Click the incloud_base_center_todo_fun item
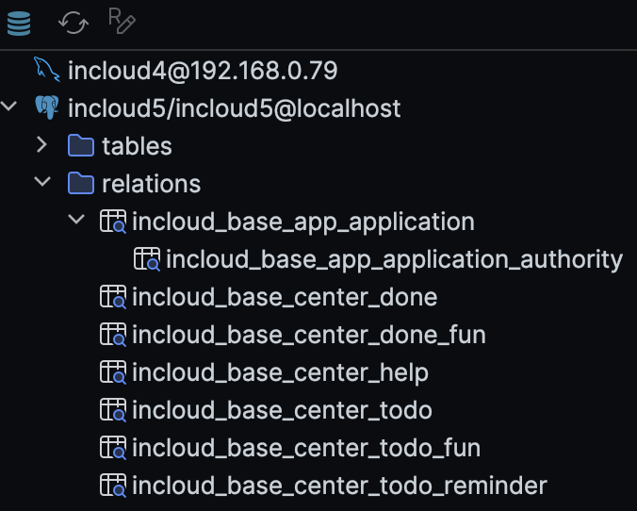637x511 pixels. click(x=305, y=448)
